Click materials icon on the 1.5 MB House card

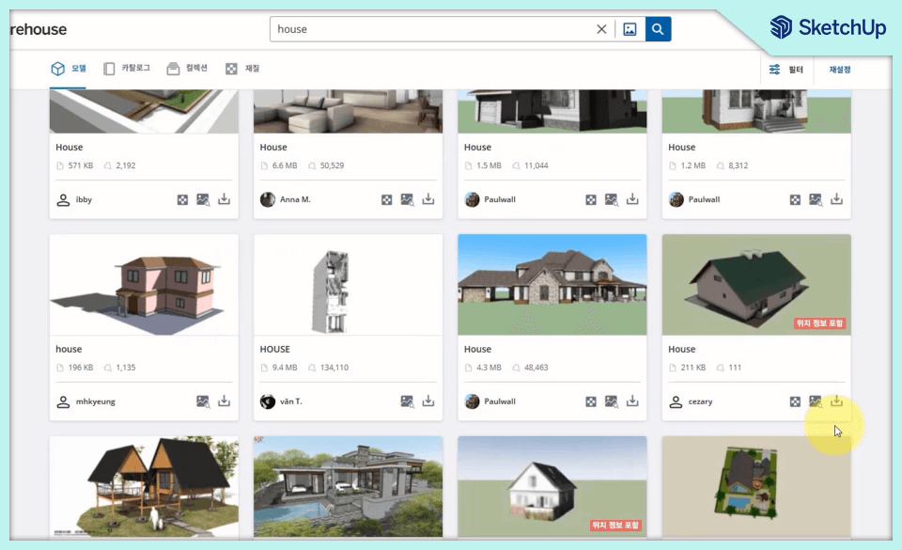pyautogui.click(x=591, y=199)
